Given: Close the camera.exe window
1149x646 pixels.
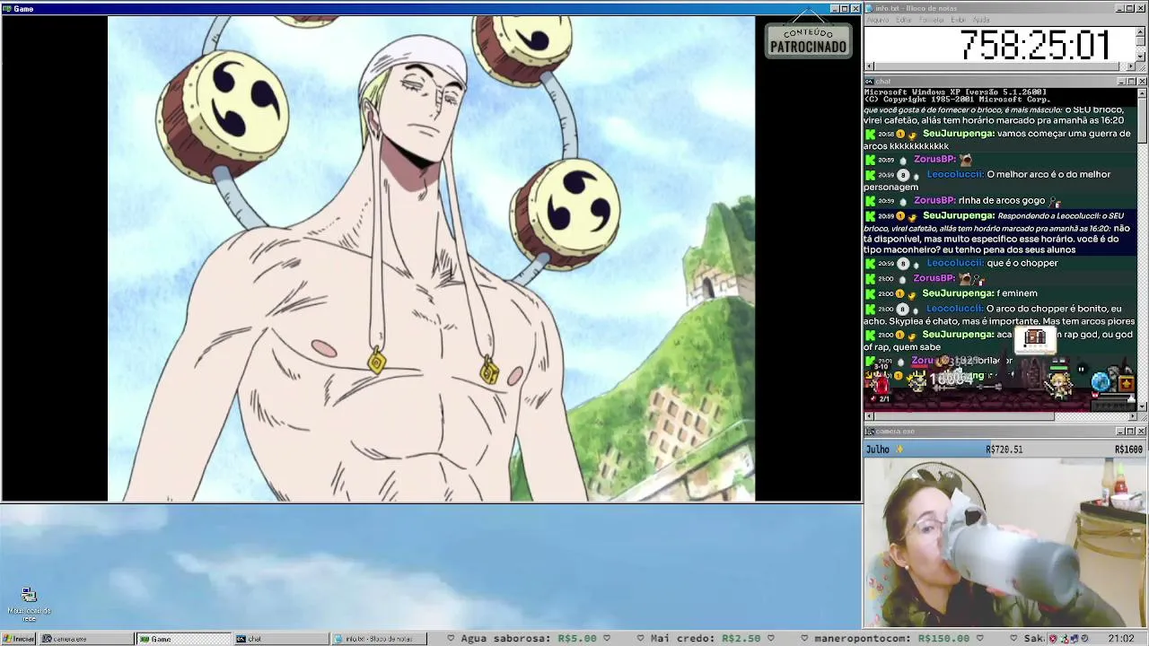Looking at the screenshot, I should [1142, 432].
